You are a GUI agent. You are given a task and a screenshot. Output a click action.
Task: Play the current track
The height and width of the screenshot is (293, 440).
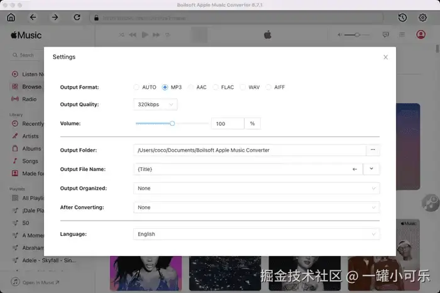click(145, 35)
